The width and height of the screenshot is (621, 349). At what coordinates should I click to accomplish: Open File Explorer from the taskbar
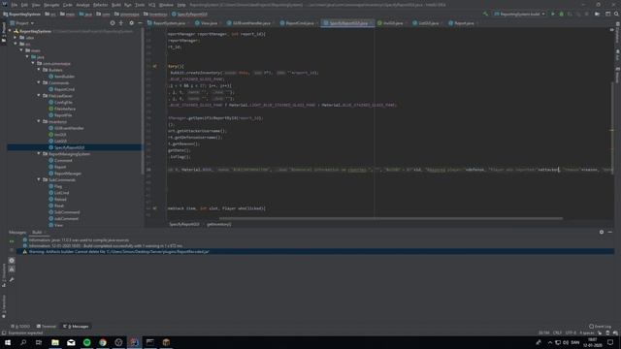(55, 342)
